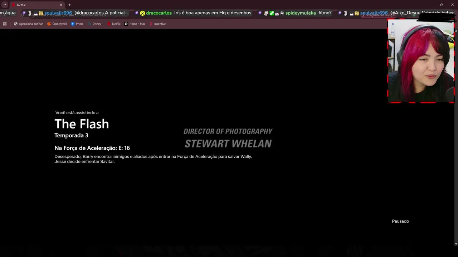
Task: Click the spideymuleka username in chat ticker
Action: point(301,13)
